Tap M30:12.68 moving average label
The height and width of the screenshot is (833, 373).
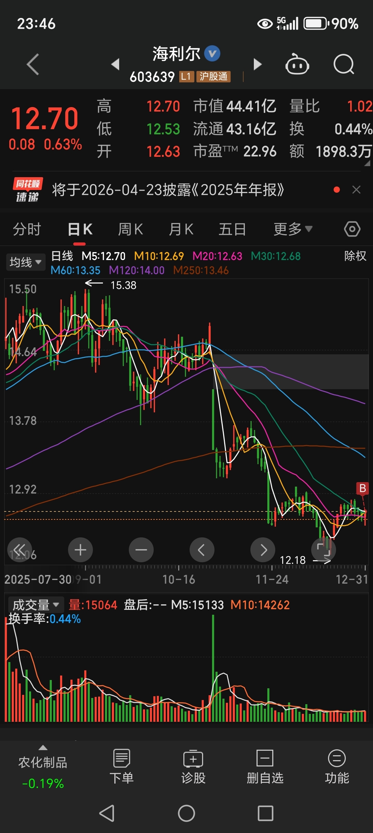click(276, 256)
